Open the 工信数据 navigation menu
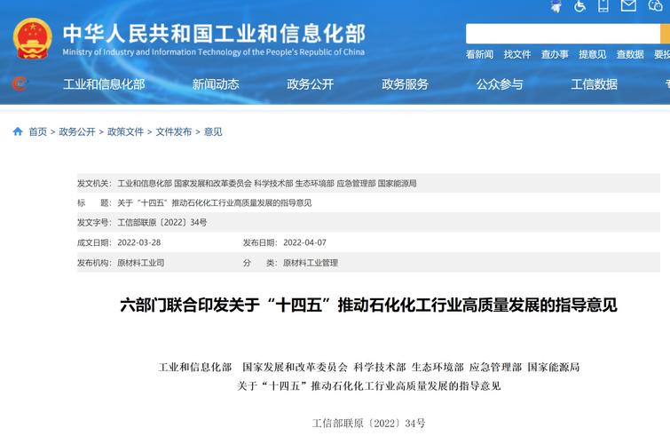Image resolution: width=670 pixels, height=444 pixels. point(594,84)
